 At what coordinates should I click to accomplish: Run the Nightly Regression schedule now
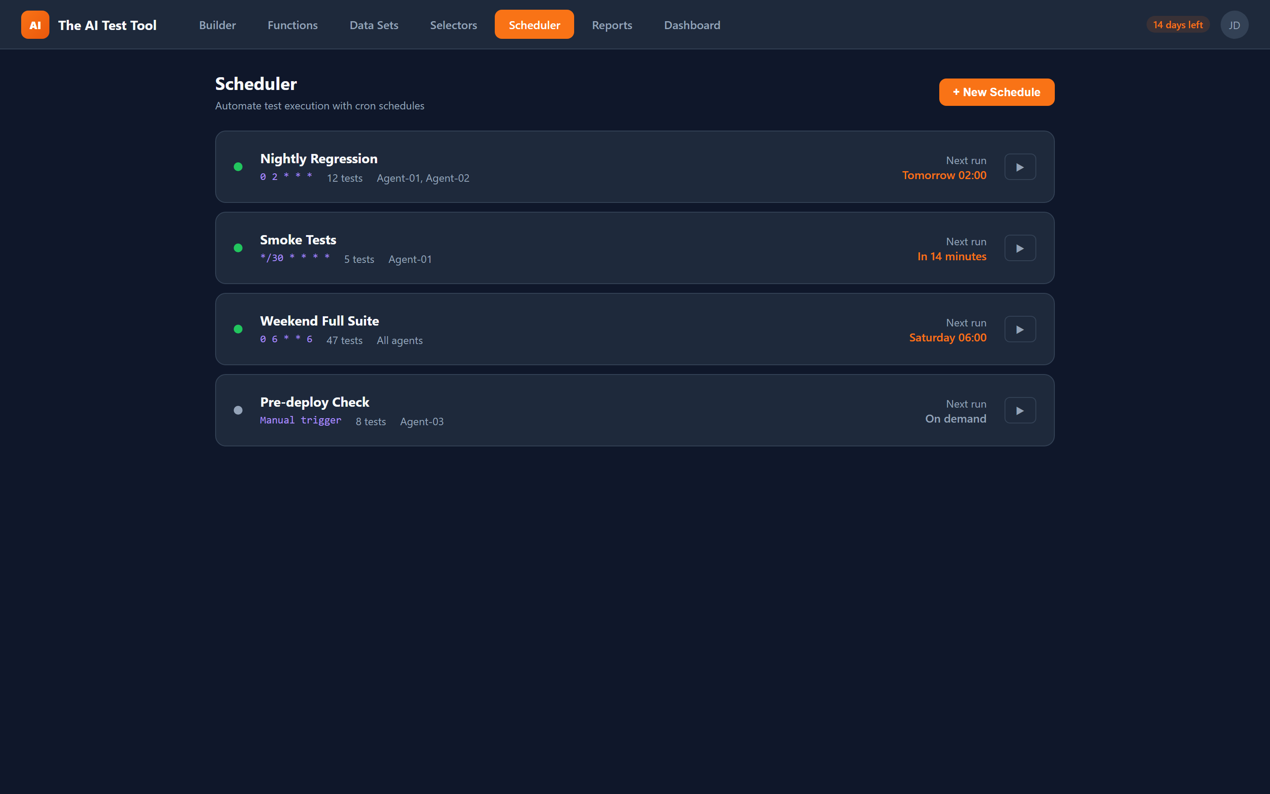[x=1020, y=167]
